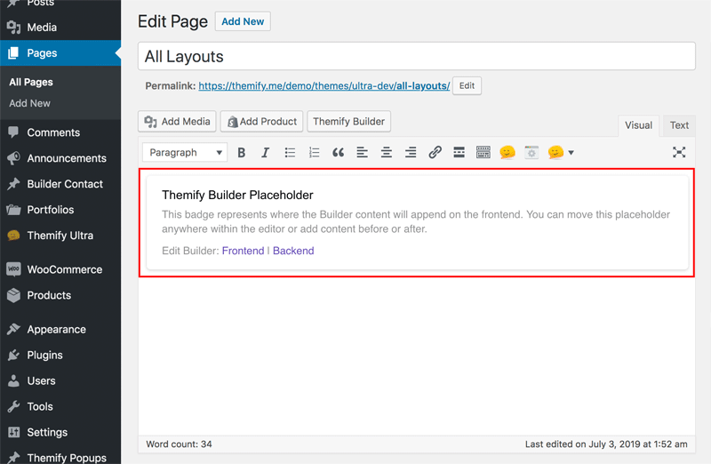
Task: Click the Appearance brush icon
Action: coord(13,329)
